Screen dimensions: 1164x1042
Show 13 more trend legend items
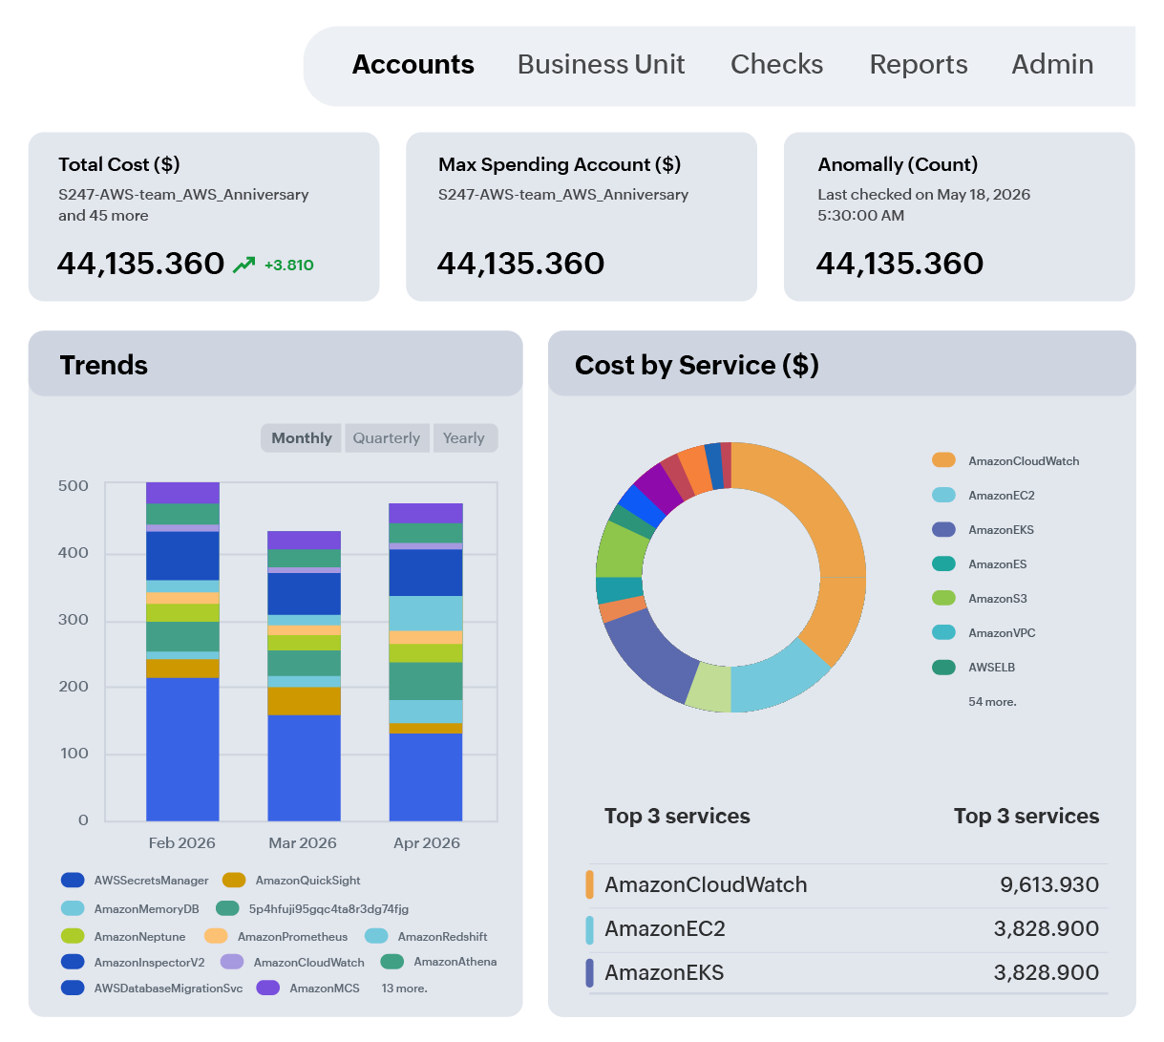[405, 989]
